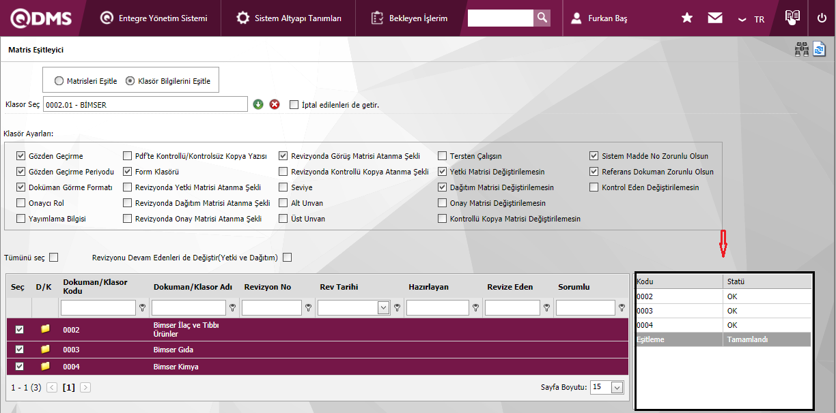
Task: Check Revizyonu Devam Edenleri de Değiştir box
Action: (287, 258)
